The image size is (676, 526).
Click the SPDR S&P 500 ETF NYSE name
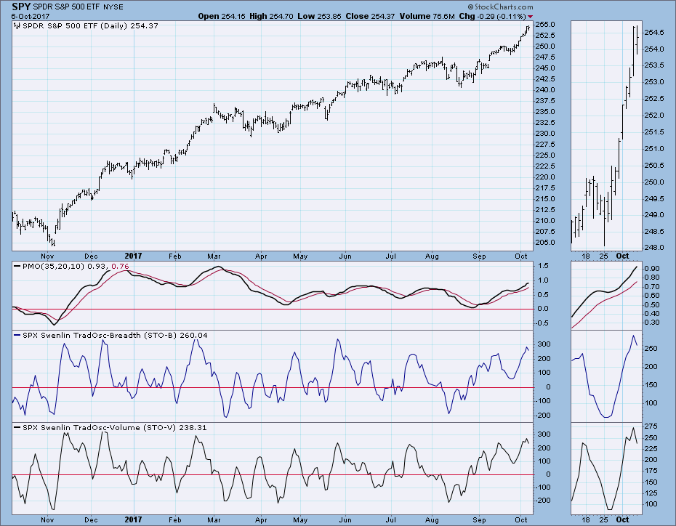coord(78,7)
